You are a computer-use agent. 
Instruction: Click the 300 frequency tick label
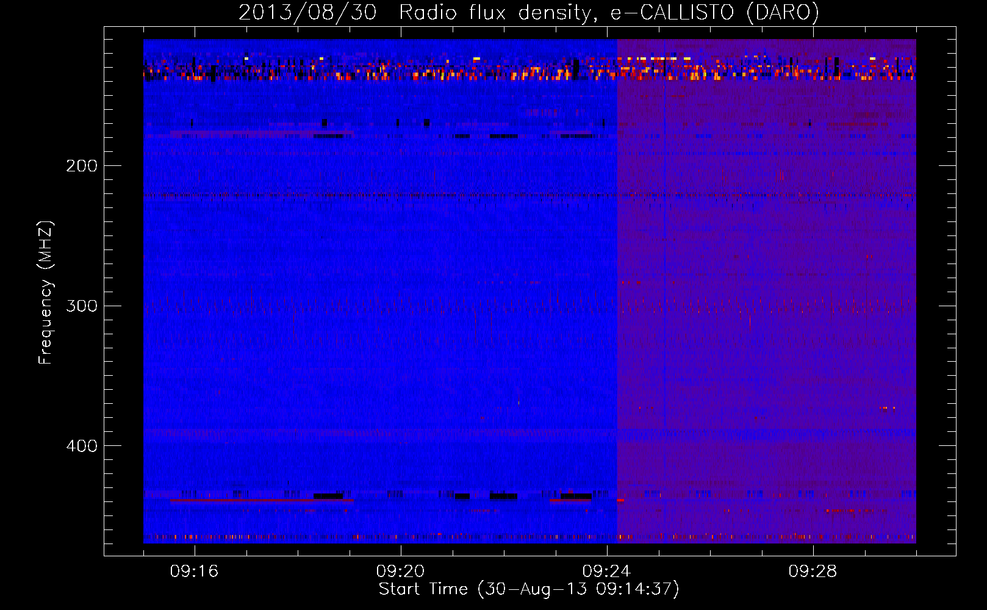pyautogui.click(x=82, y=306)
